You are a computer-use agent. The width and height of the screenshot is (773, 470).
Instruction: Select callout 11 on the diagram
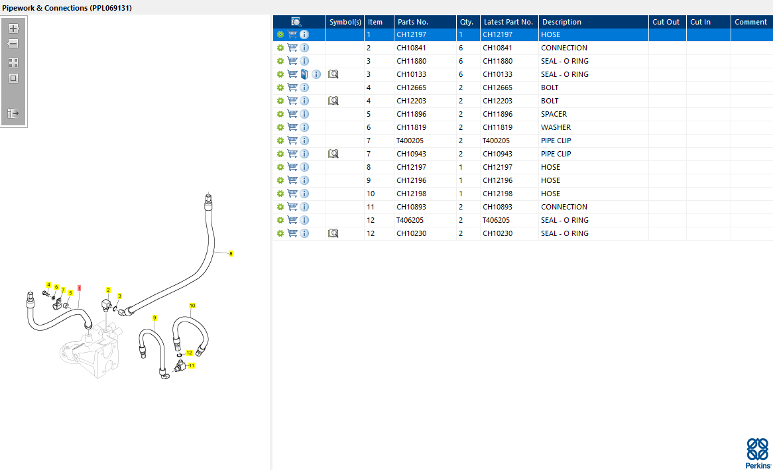coord(192,366)
